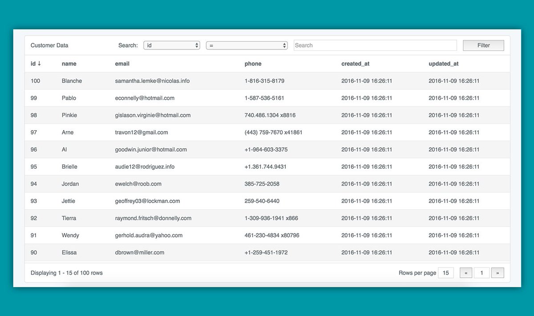Select the name cell Pinkie
The height and width of the screenshot is (316, 534).
[69, 115]
